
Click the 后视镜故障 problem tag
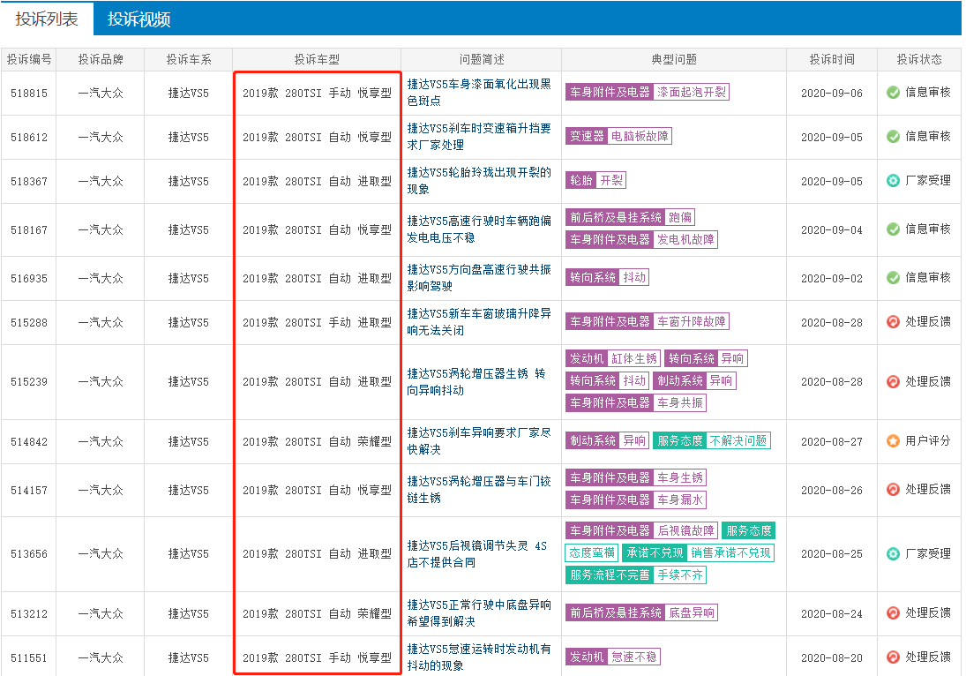(686, 531)
